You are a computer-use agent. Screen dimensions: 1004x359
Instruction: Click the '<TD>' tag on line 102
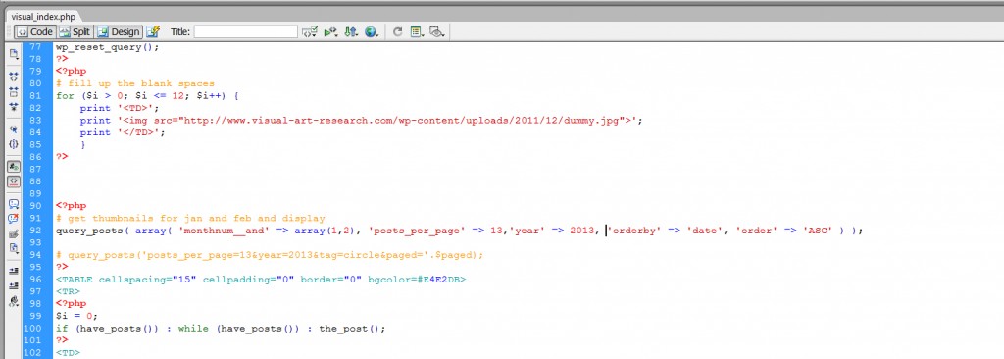68,352
